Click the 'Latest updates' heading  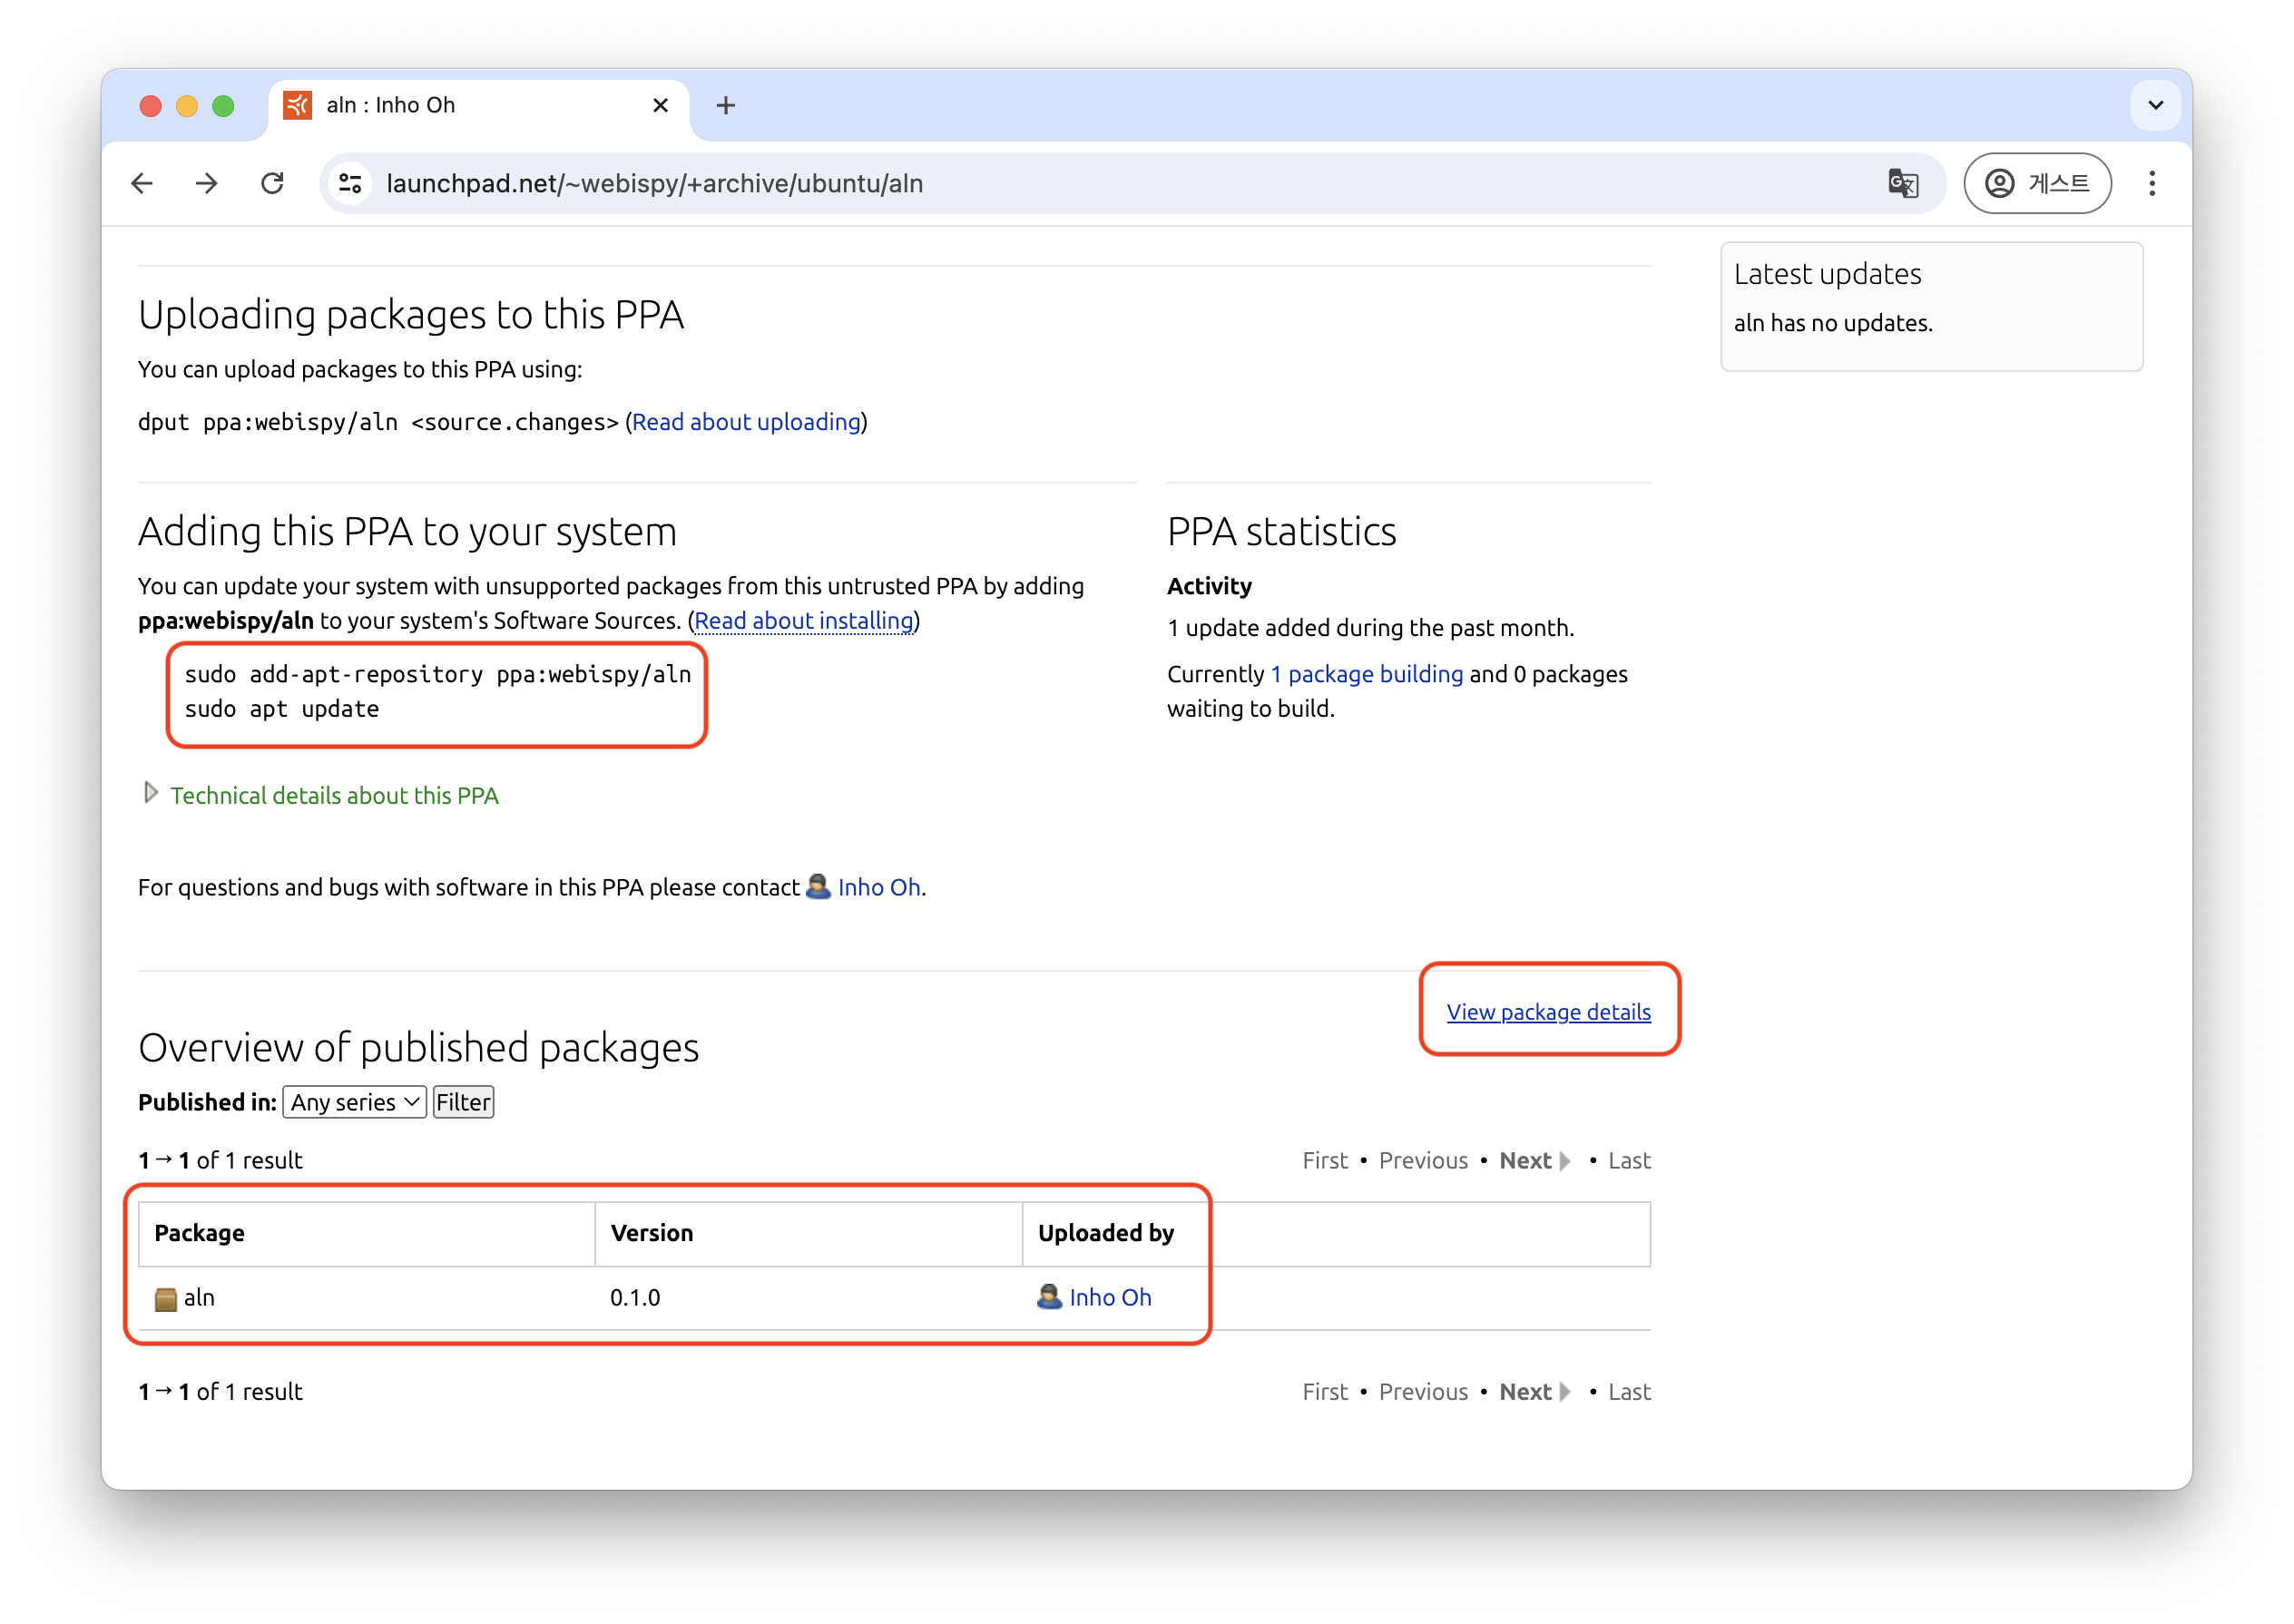click(1827, 274)
